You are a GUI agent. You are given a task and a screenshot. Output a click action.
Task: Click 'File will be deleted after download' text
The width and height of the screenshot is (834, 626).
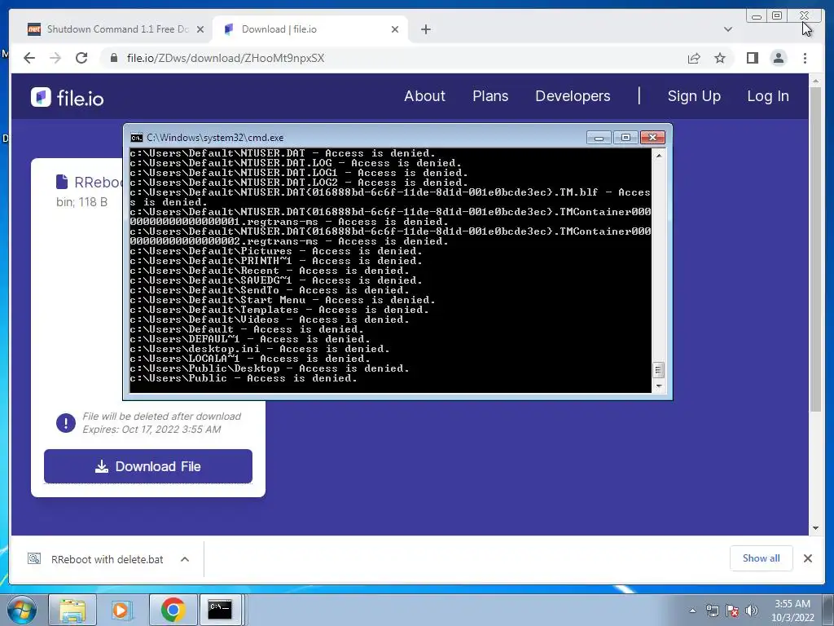[x=162, y=417]
